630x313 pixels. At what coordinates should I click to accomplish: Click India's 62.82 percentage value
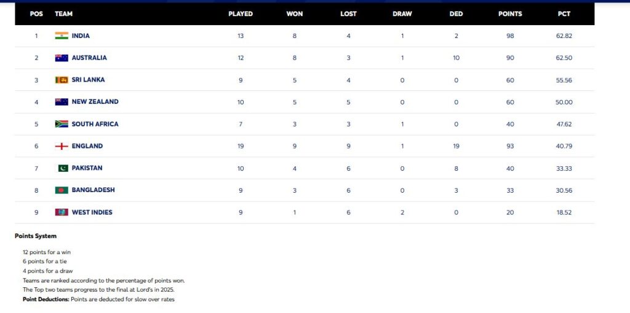(x=564, y=36)
